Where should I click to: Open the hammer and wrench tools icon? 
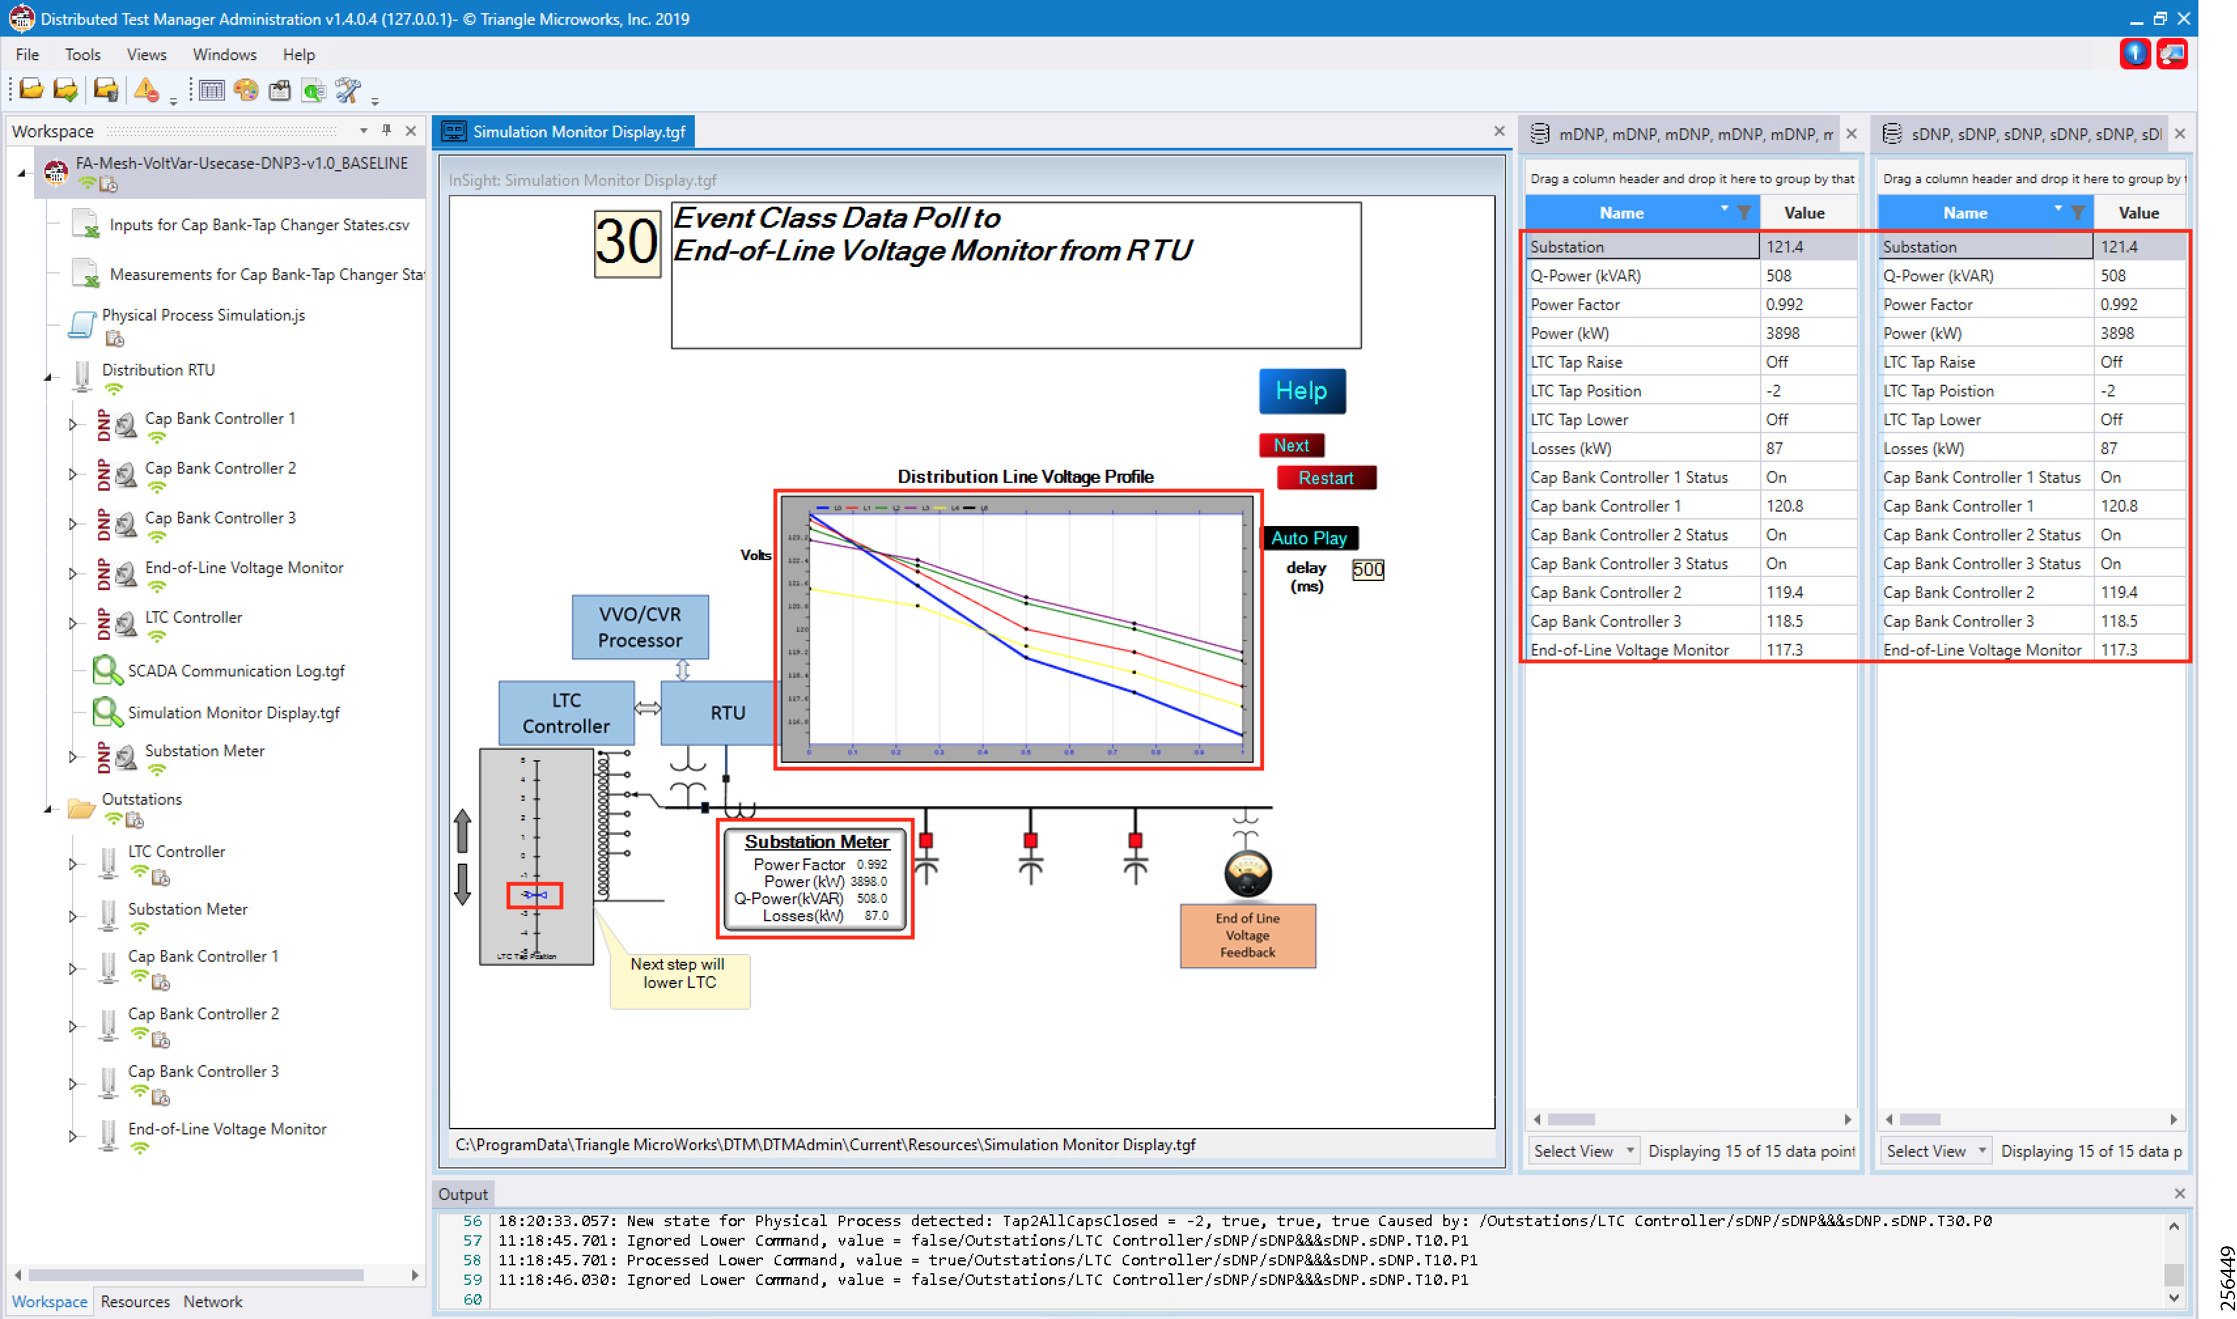[x=347, y=90]
